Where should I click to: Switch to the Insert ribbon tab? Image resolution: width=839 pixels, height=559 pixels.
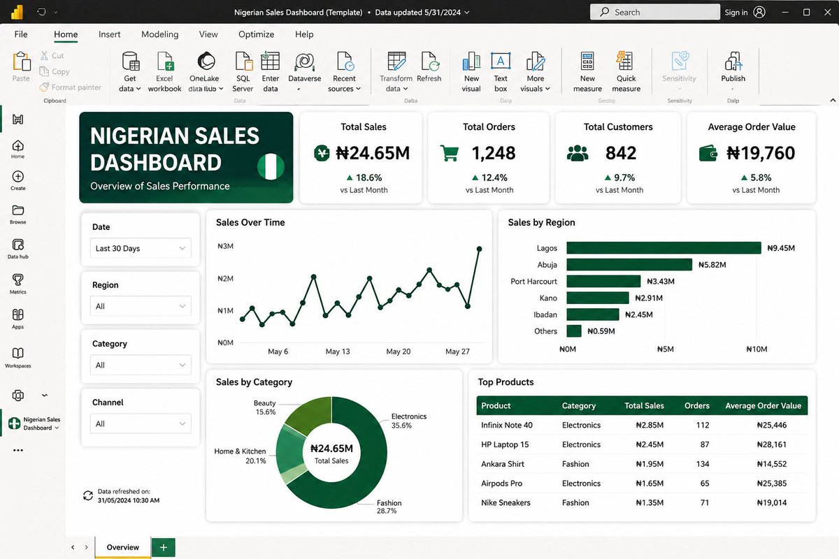[110, 34]
